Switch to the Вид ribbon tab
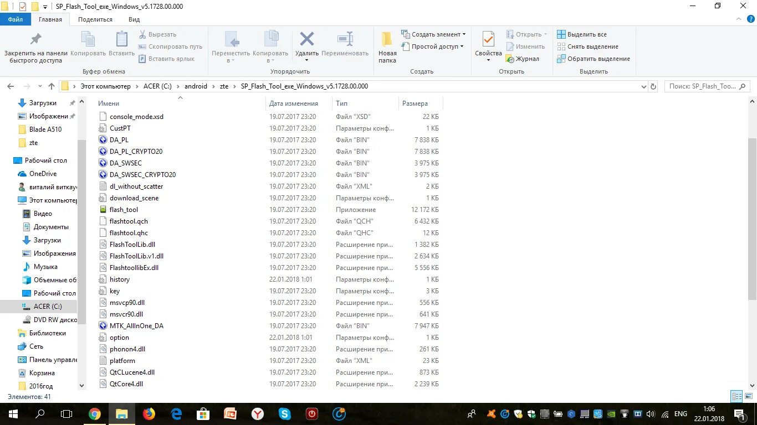The height and width of the screenshot is (425, 757). pyautogui.click(x=134, y=19)
